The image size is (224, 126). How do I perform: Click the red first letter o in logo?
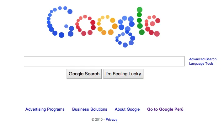(x=86, y=25)
